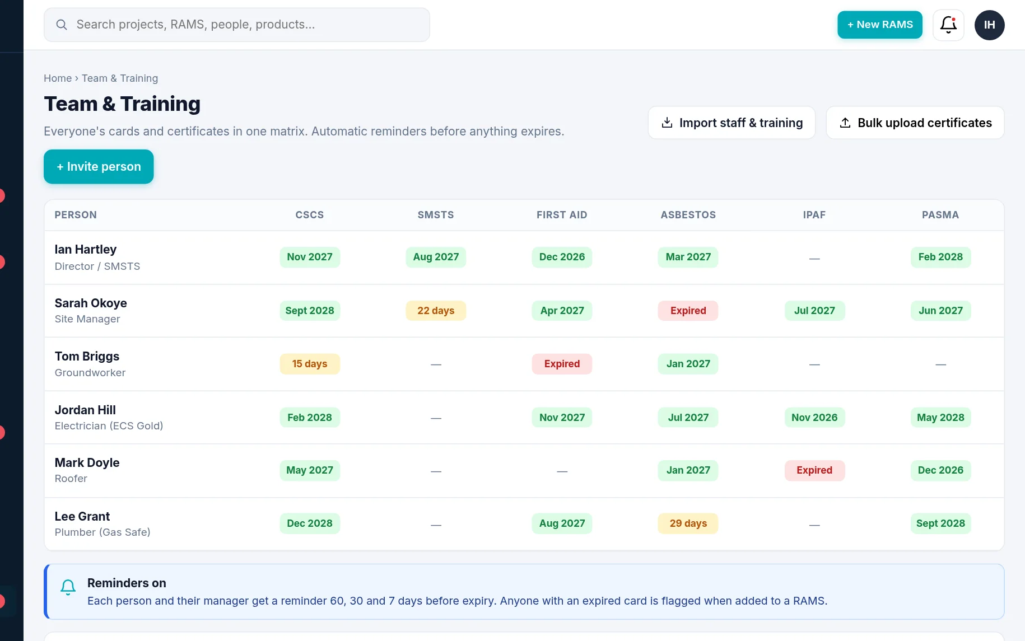Click the Reminders on heading
This screenshot has height=641, width=1025.
coord(127,583)
